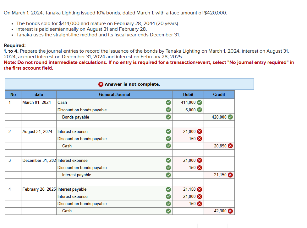Click the green check next to Bonds payable
Screen dimensions: 307x228
(x=168, y=117)
